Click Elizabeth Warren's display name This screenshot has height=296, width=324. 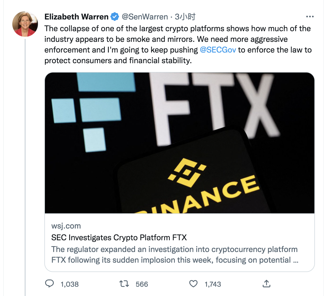[x=76, y=16]
